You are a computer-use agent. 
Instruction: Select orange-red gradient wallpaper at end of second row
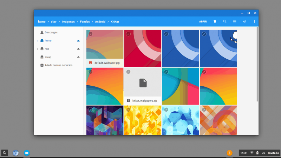click(x=218, y=86)
